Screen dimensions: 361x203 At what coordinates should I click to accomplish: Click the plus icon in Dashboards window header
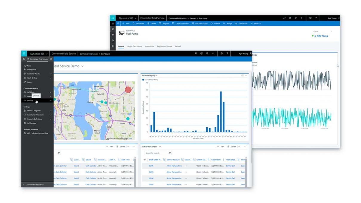[213, 54]
